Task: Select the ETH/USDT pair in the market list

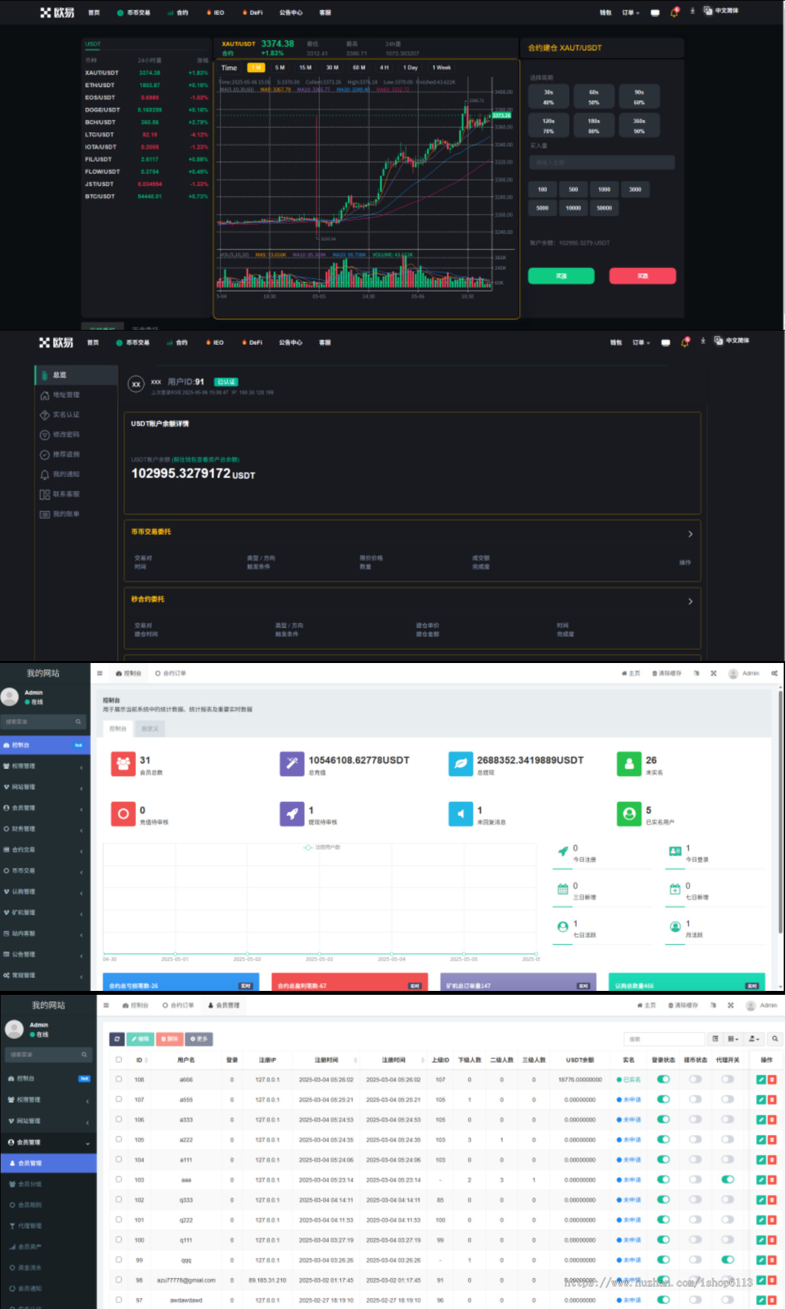Action: (x=146, y=85)
